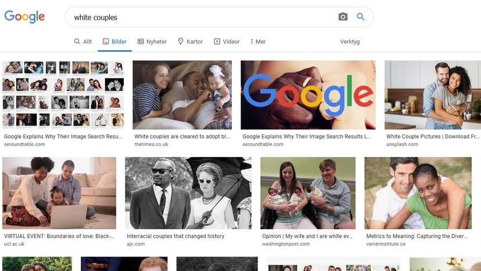481x271 pixels.
Task: Open the family with laptop thumbnail
Action: [x=59, y=193]
